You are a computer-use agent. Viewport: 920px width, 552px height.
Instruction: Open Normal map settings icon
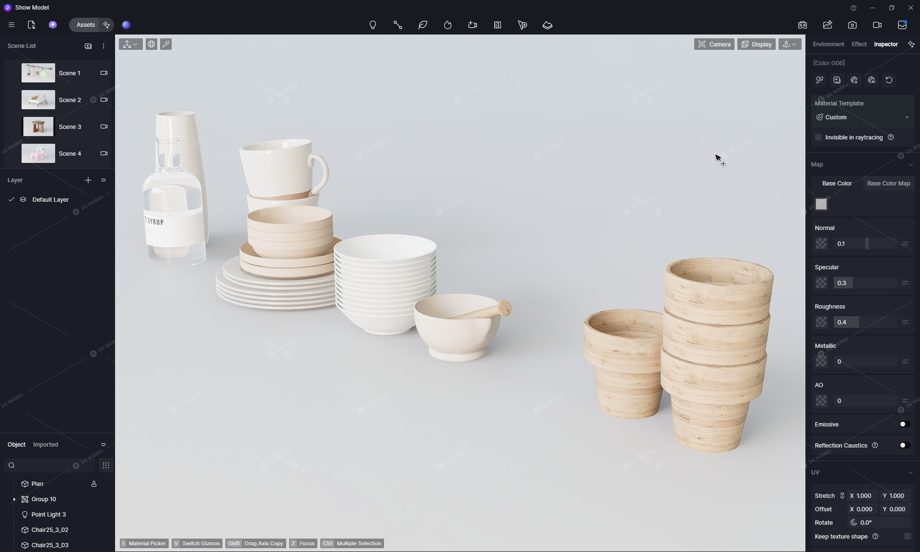click(x=905, y=244)
